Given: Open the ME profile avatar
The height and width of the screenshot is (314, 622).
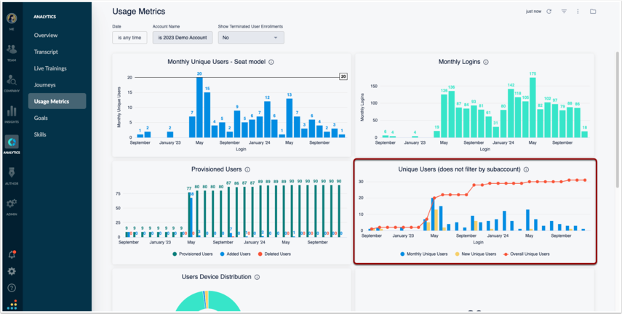Looking at the screenshot, I should (12, 19).
